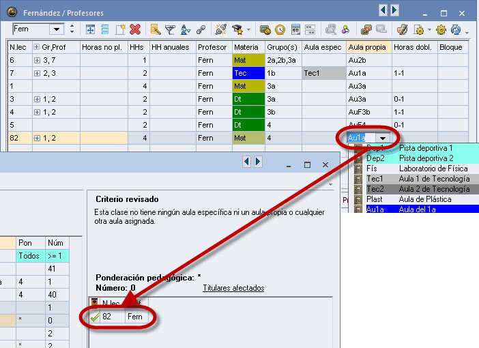
Task: Click the Profesor column header
Action: pos(214,47)
